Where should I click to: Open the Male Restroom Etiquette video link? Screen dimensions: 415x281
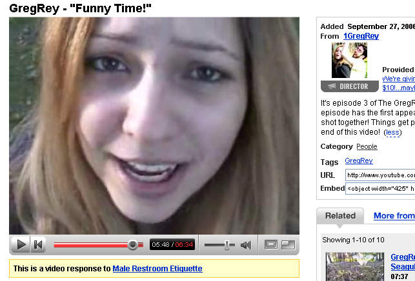pyautogui.click(x=157, y=269)
